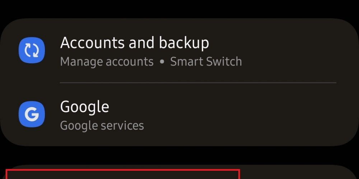Tap the word "services" under Google
Image resolution: width=359 pixels, height=179 pixels.
(122, 126)
